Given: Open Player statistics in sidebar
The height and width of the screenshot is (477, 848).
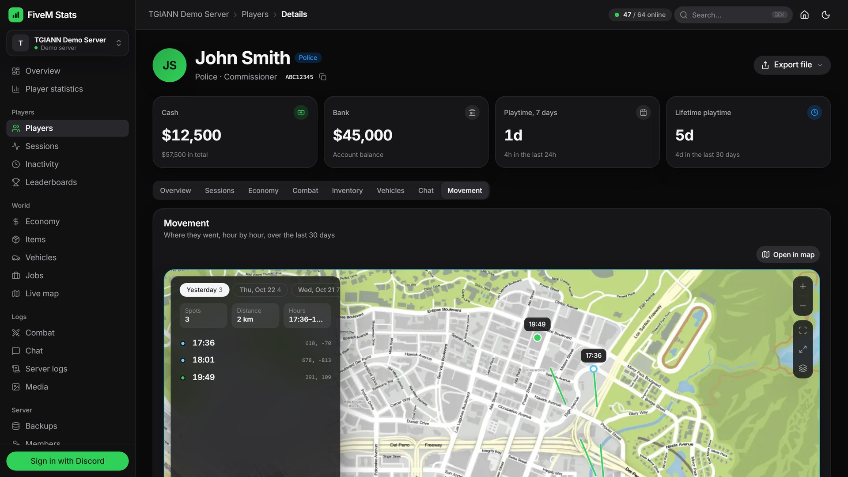Looking at the screenshot, I should point(68,89).
